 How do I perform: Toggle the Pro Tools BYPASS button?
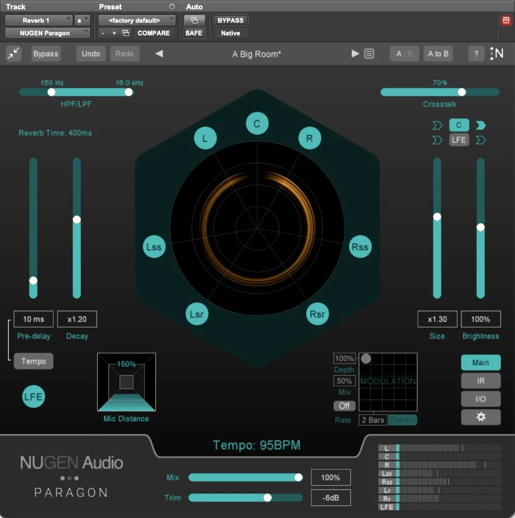tap(231, 20)
